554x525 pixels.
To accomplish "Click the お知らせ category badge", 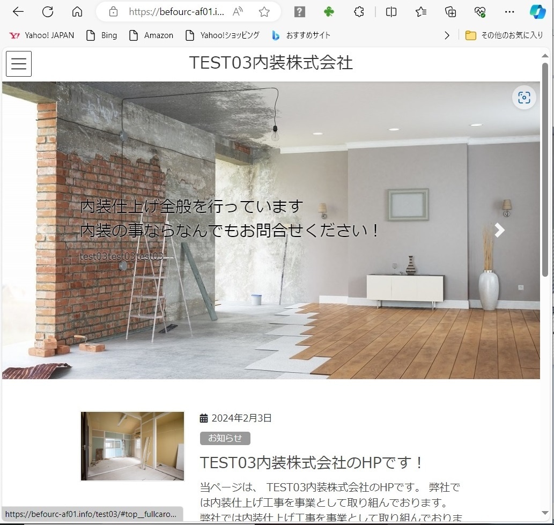I will point(225,438).
